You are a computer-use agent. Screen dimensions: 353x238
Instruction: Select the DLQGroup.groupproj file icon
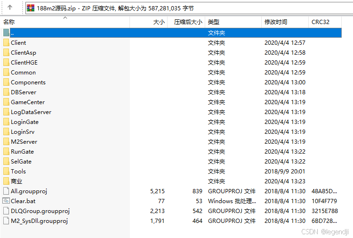[6, 211]
